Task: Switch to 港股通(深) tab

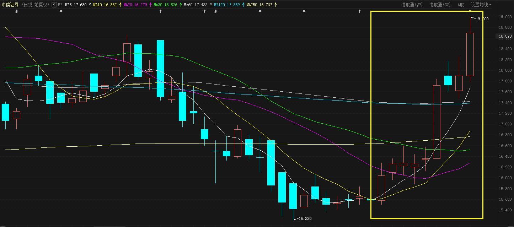Action: tap(440, 5)
